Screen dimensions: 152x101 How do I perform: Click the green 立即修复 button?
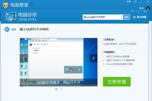117,82
